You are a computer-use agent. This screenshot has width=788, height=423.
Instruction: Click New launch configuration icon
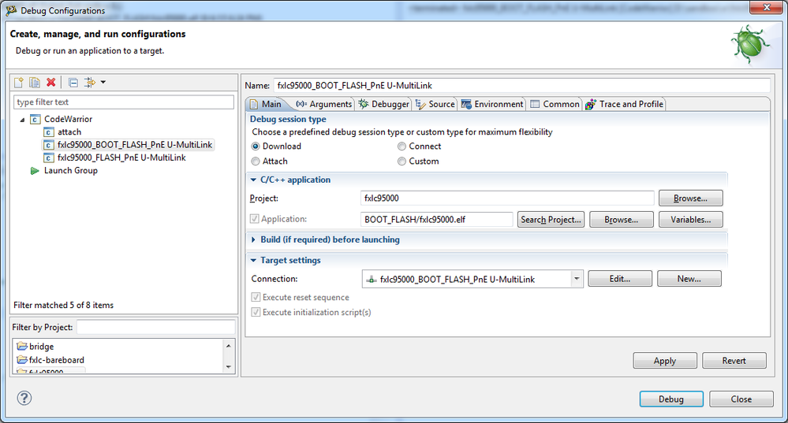coord(19,82)
